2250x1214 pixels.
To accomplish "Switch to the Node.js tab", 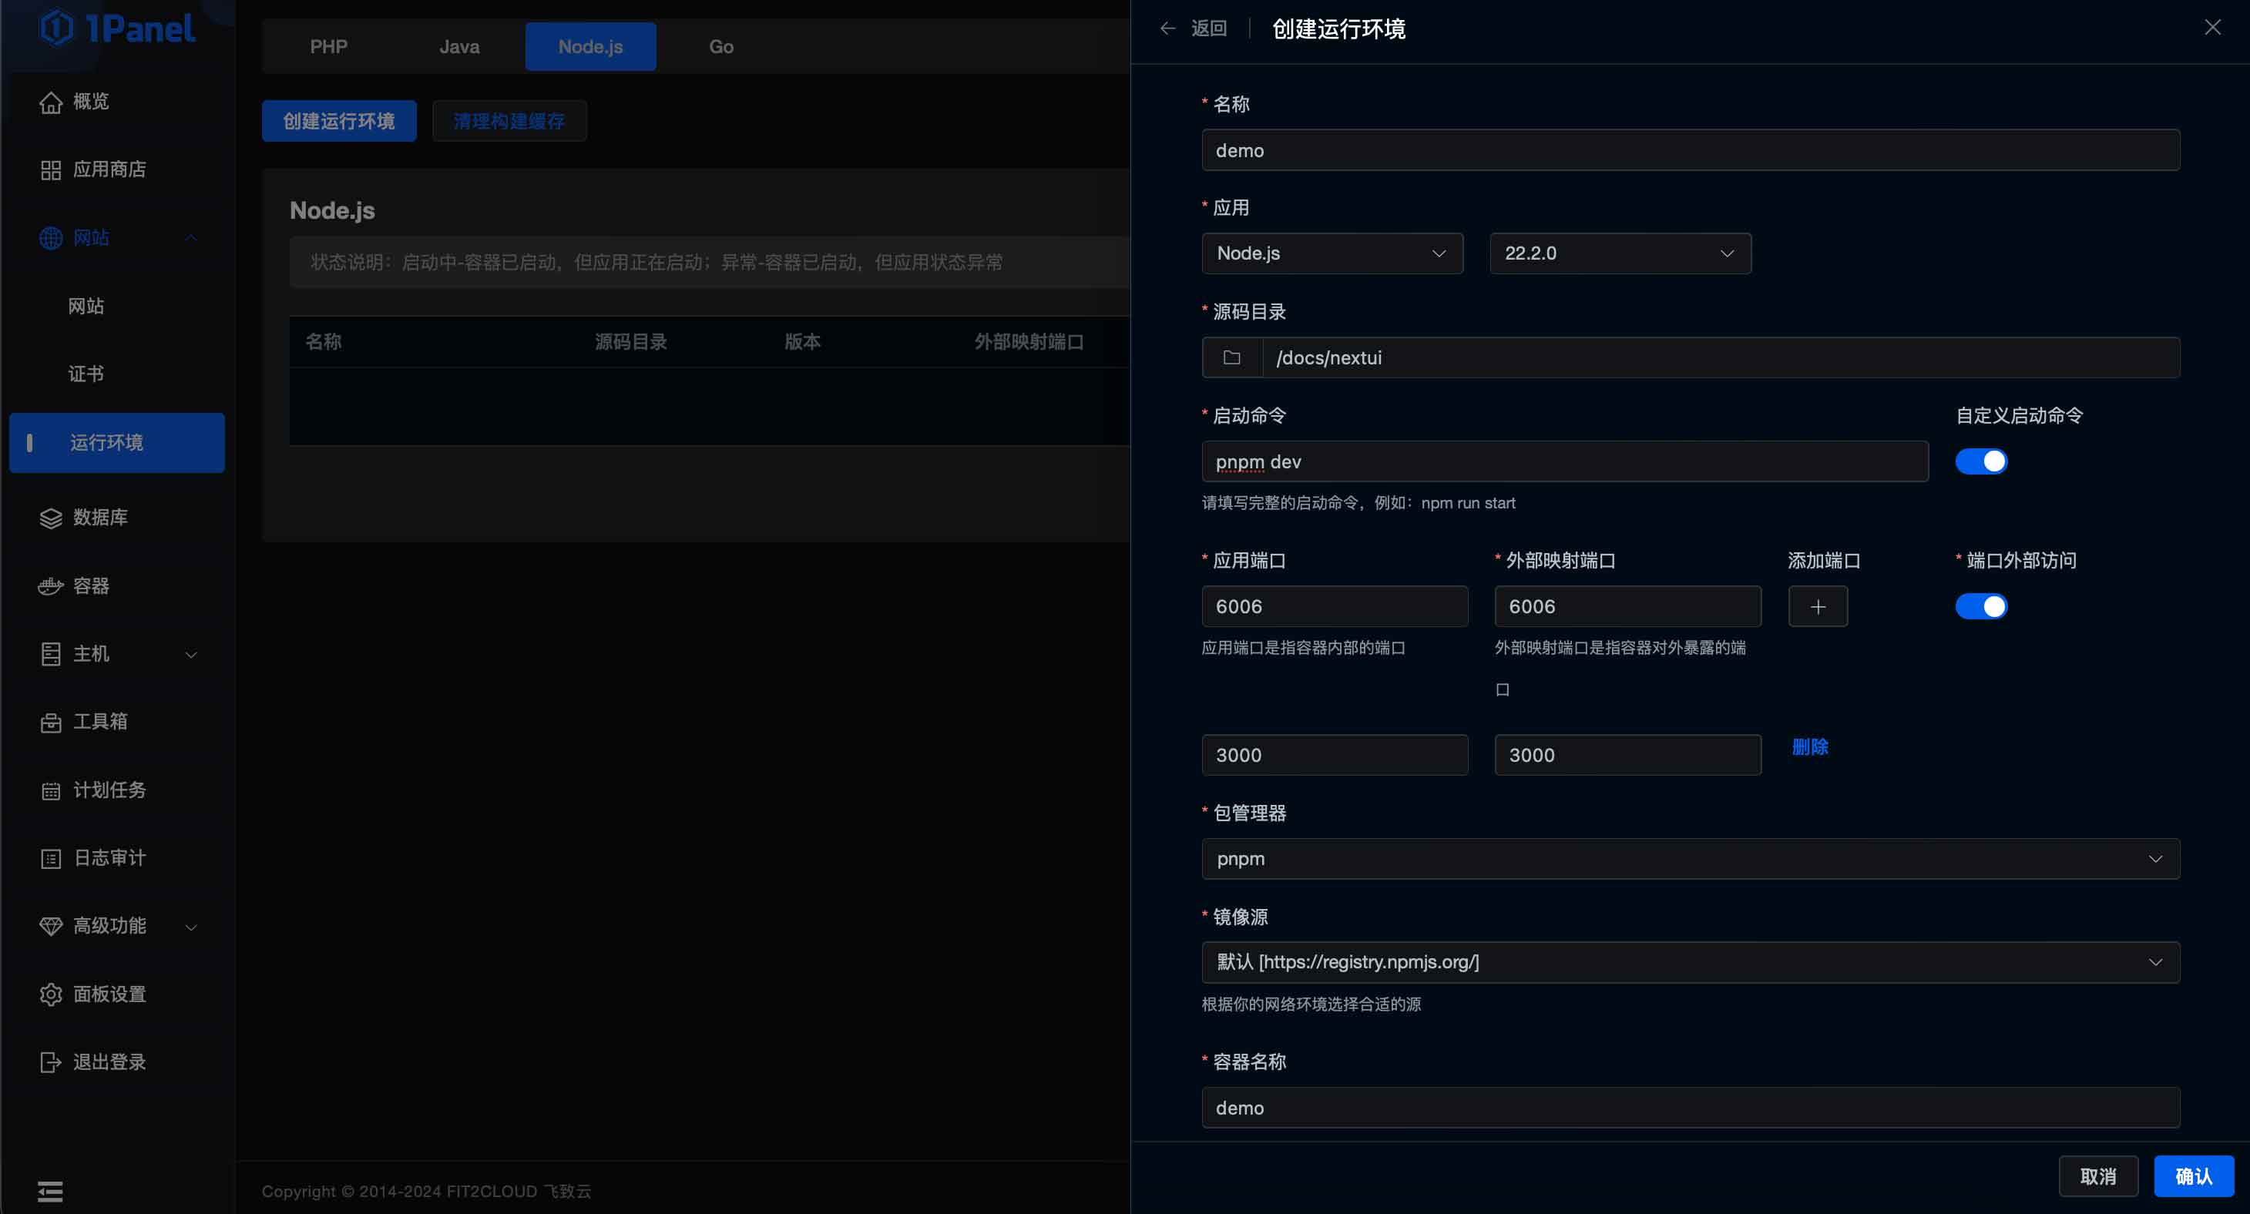I will point(590,46).
